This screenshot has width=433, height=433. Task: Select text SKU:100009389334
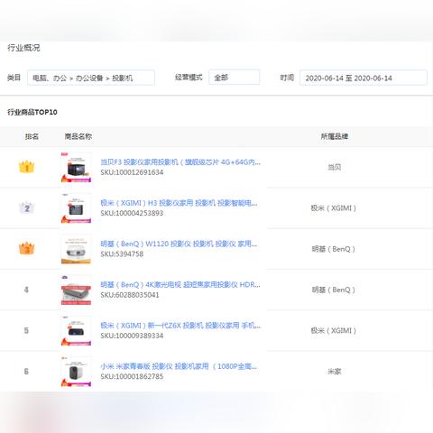(x=132, y=336)
